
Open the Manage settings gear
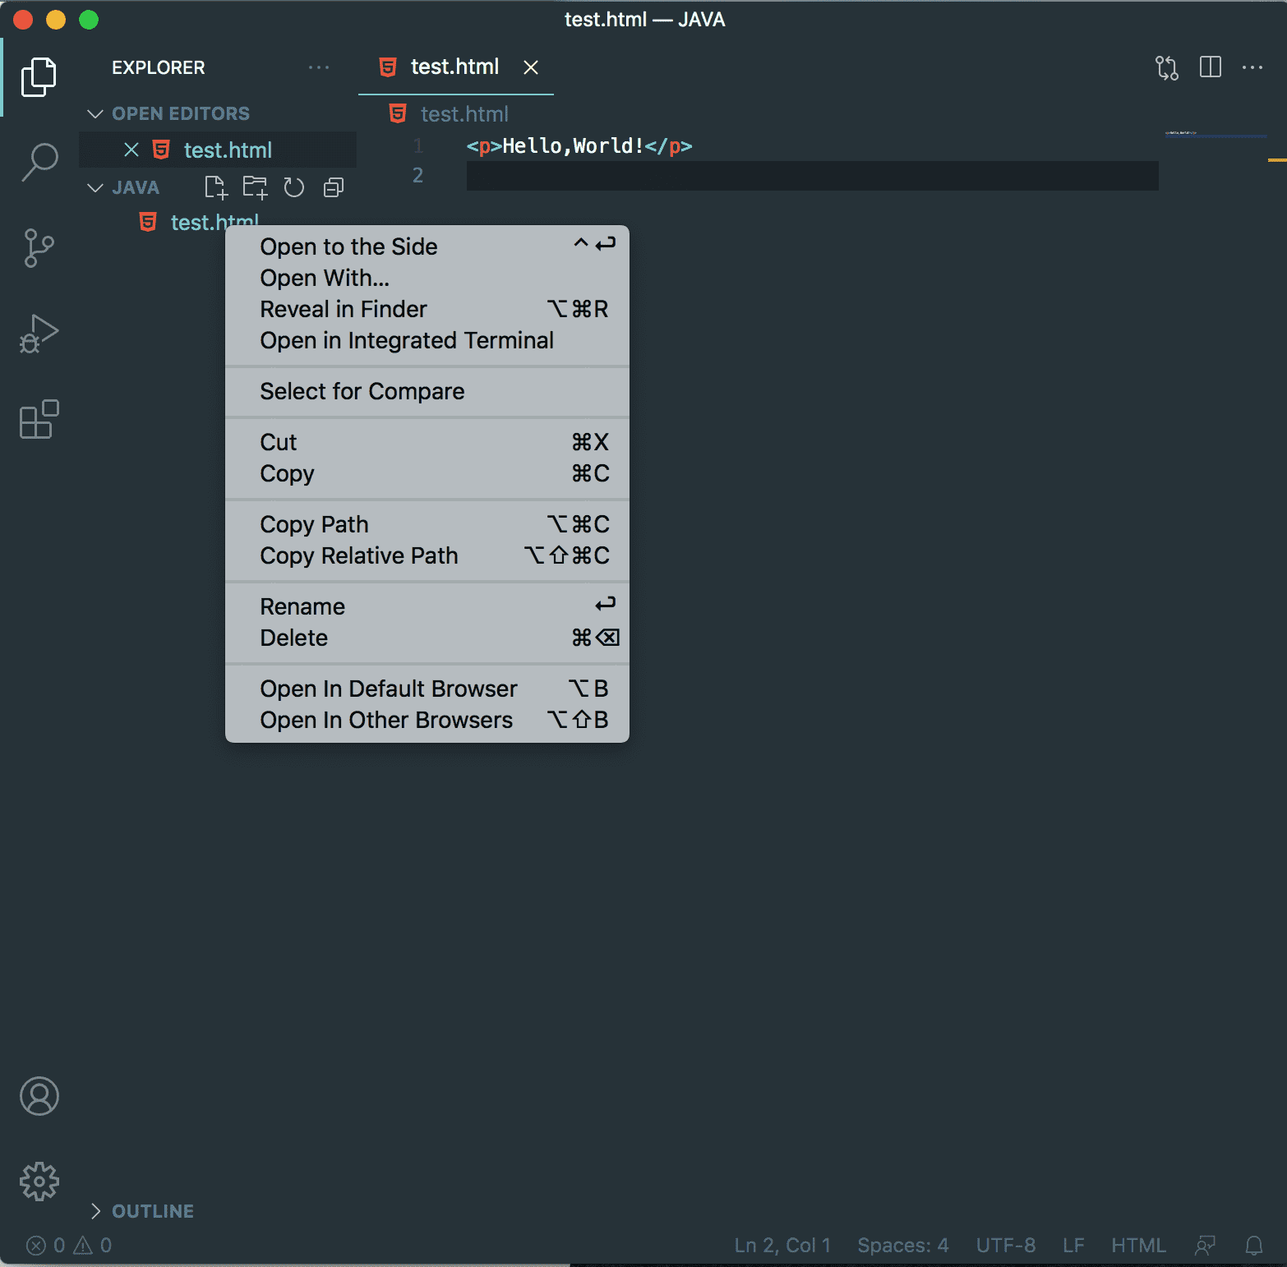coord(39,1182)
